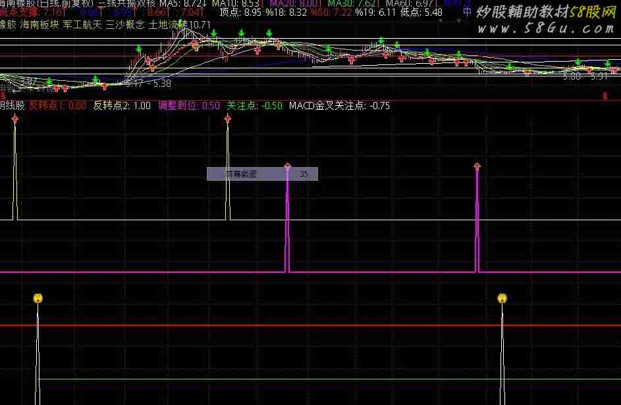Select the MA5: 8.72 label
Screen dimensions: 621x405
click(183, 3)
